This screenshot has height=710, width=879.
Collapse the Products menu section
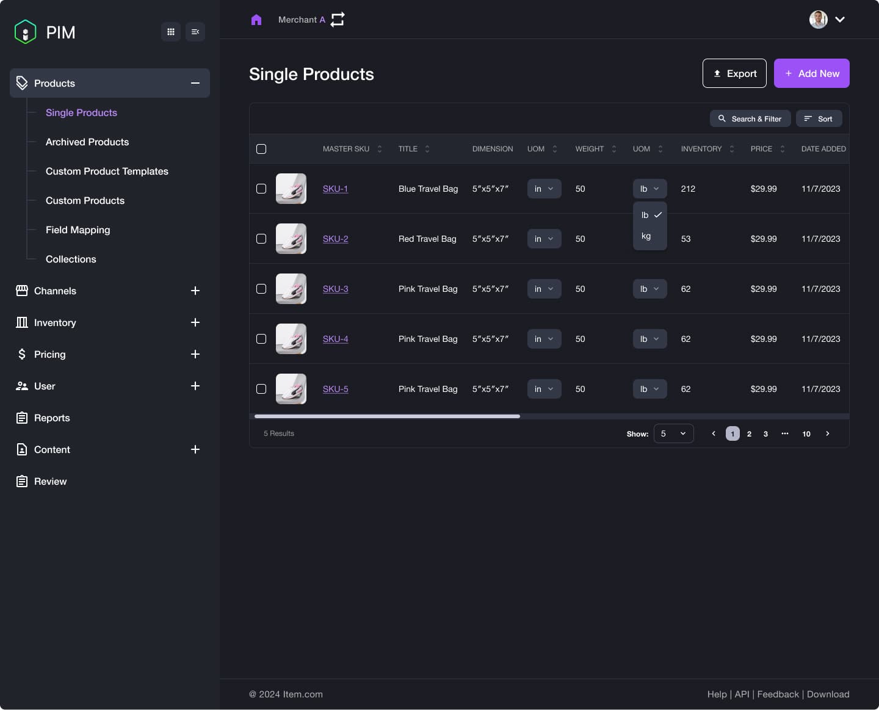[x=195, y=83]
